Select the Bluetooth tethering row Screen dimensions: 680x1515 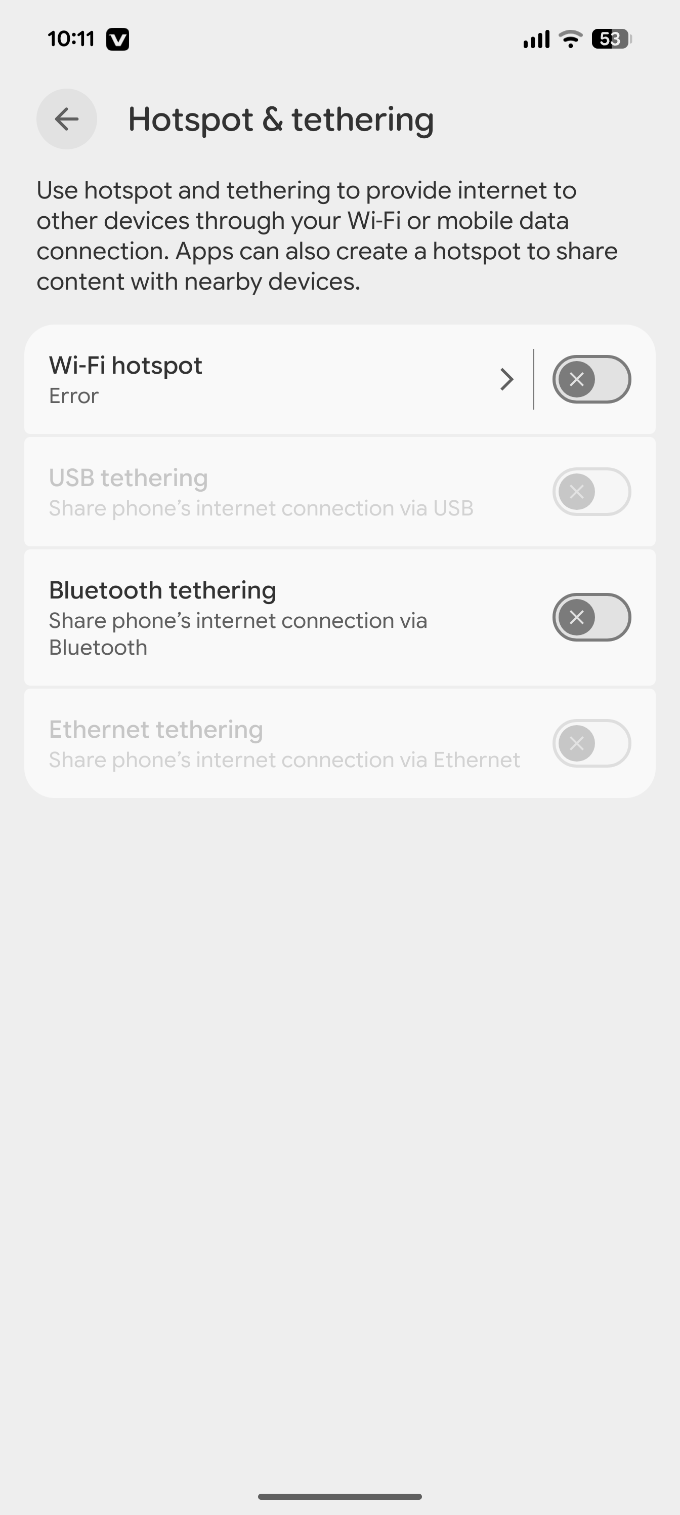(339, 618)
